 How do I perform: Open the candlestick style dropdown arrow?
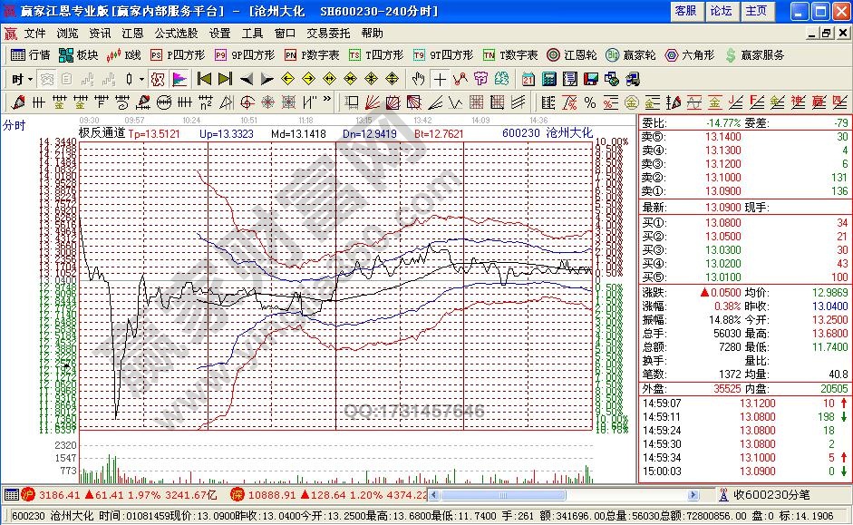(142, 79)
